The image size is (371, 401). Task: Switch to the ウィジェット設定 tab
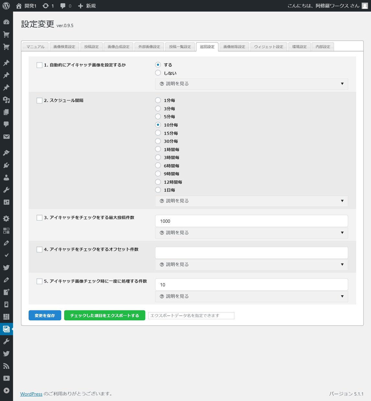[x=269, y=47]
